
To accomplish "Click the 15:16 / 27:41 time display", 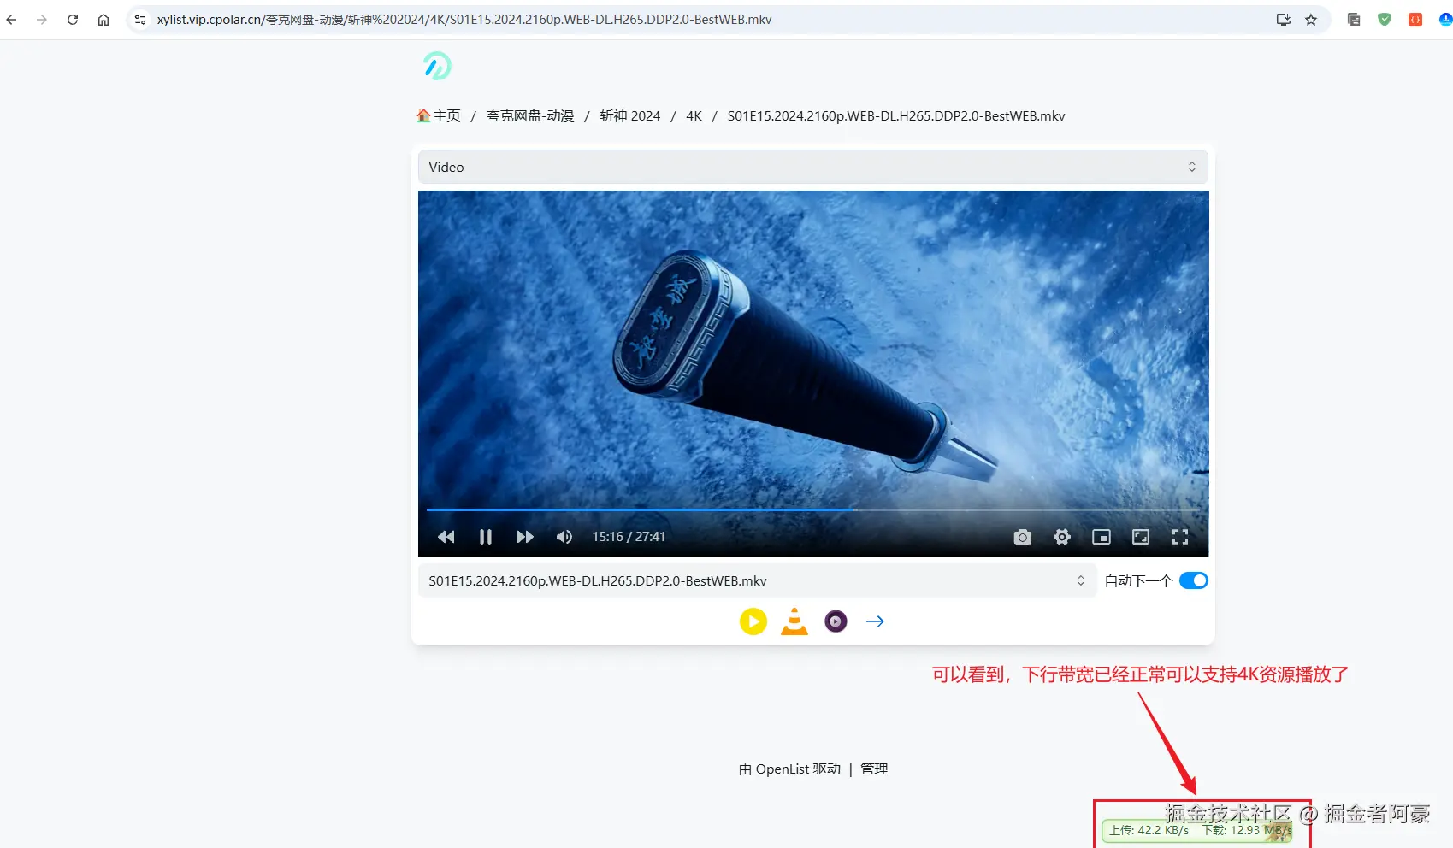I will point(629,537).
